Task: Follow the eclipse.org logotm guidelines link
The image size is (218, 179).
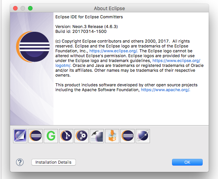Action: tap(176, 61)
